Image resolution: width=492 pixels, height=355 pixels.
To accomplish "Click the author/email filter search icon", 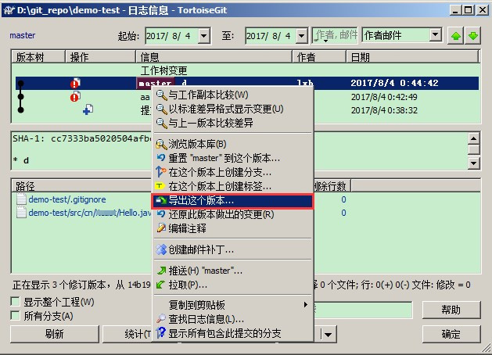I will [319, 36].
